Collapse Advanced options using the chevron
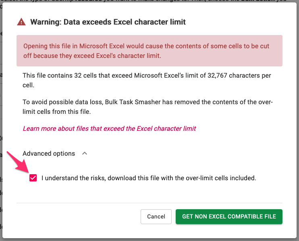299x241 pixels. [x=85, y=153]
